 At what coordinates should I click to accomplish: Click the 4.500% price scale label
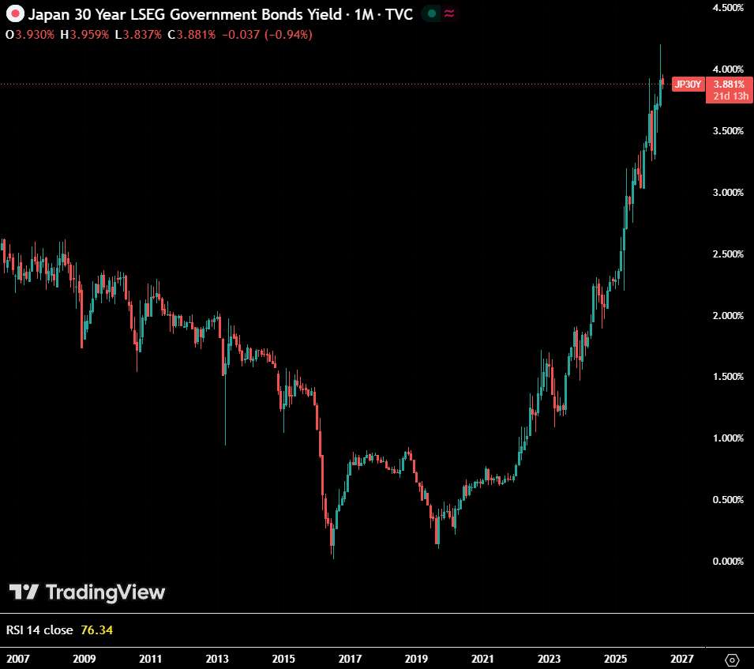pyautogui.click(x=728, y=8)
